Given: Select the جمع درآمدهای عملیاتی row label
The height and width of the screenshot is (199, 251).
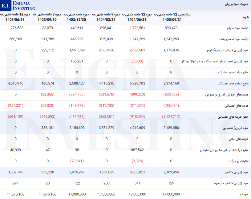Looking at the screenshot, I should [x=233, y=83].
